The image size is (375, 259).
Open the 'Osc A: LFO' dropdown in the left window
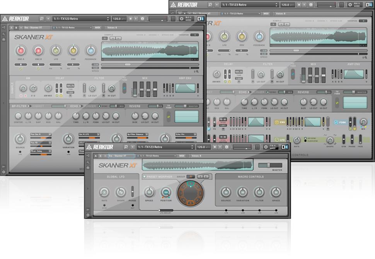point(89,134)
